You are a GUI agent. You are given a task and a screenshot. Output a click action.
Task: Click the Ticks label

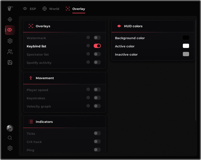(x=31, y=134)
